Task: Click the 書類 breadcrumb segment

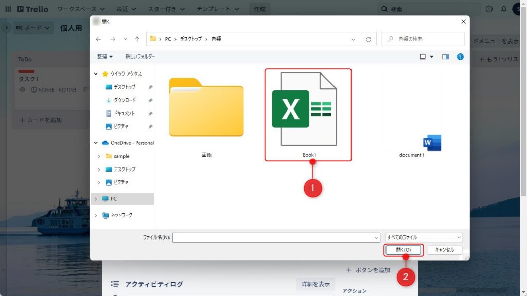Action: pos(216,39)
